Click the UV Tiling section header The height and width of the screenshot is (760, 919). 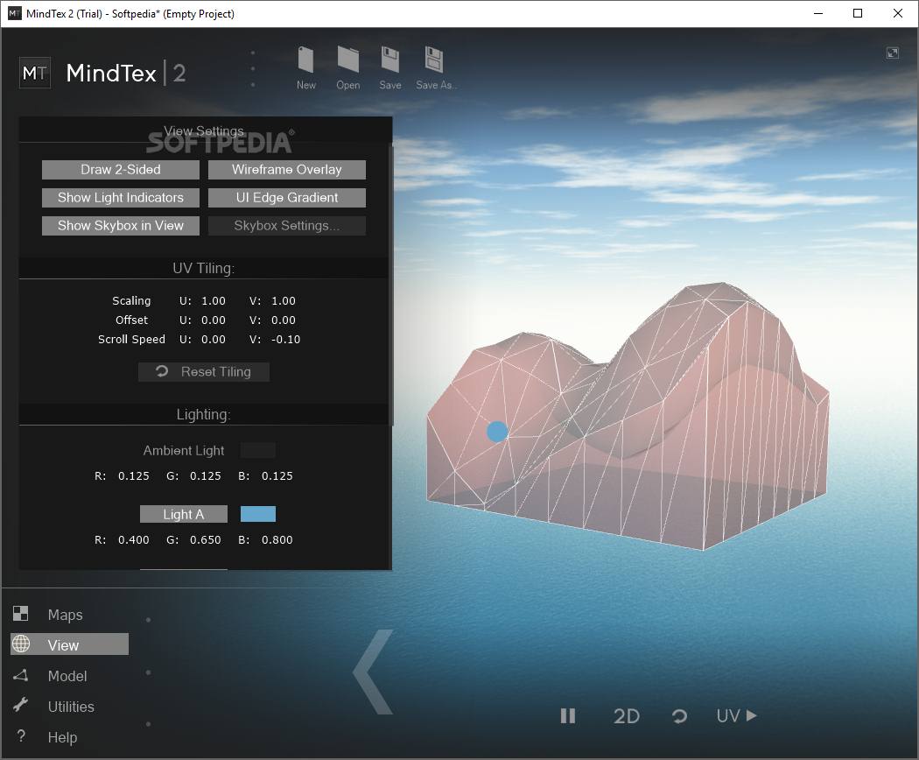pyautogui.click(x=203, y=268)
